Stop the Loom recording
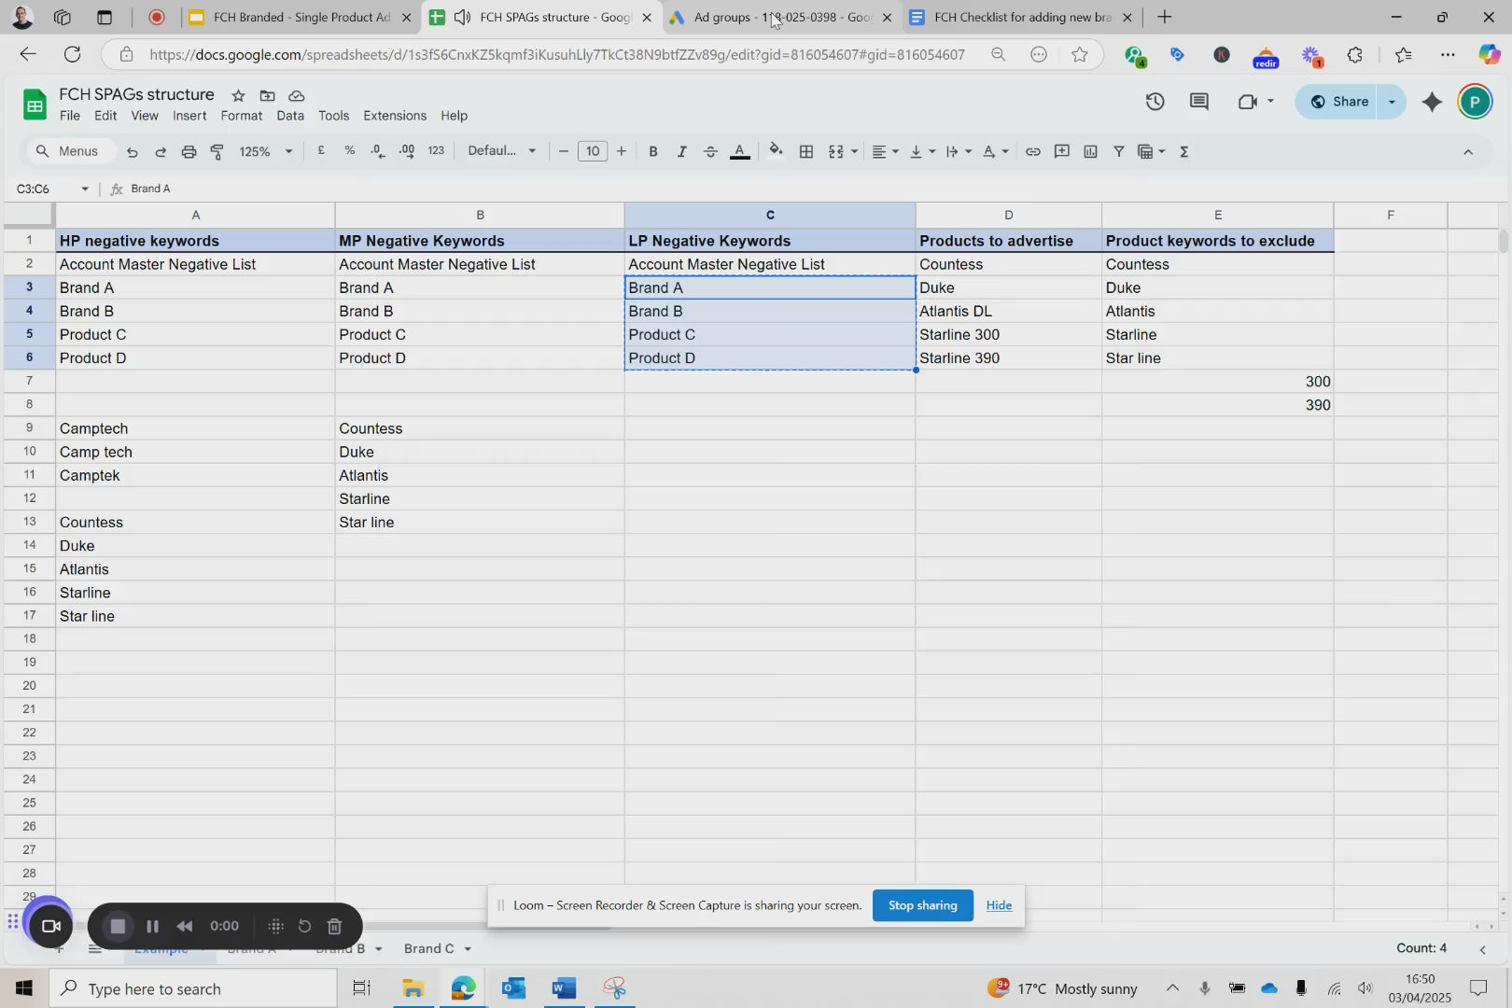Screen dimensions: 1512x1008 (118, 926)
